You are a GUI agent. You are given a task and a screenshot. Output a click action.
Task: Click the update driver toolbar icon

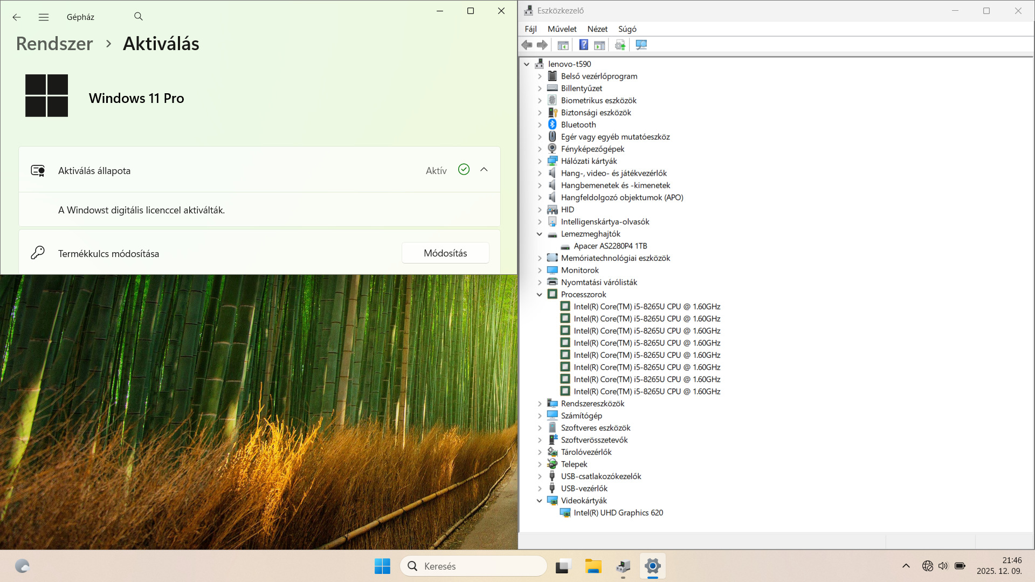pos(620,45)
